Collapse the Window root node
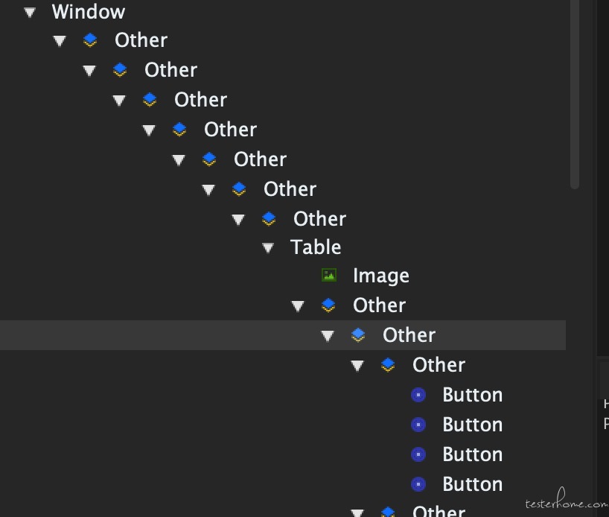609x517 pixels. 30,13
